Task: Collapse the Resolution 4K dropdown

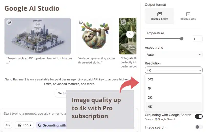Action: point(173,70)
